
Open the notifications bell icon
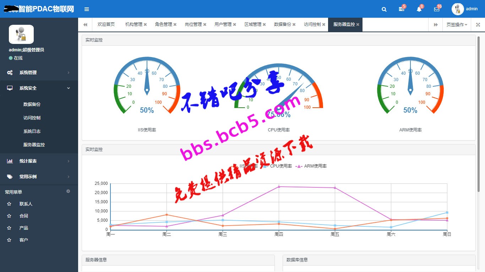pyautogui.click(x=419, y=10)
